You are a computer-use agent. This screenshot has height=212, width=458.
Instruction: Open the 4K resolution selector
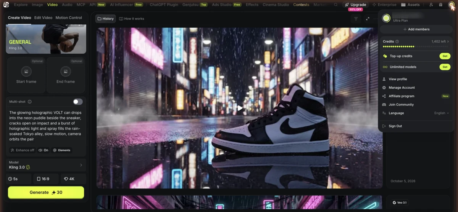pyautogui.click(x=73, y=179)
